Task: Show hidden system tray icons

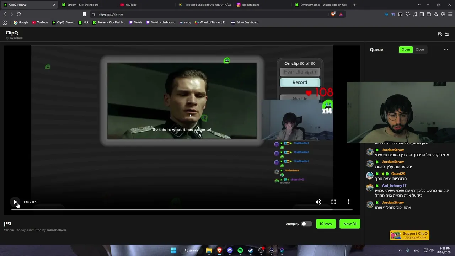Action: pyautogui.click(x=400, y=250)
